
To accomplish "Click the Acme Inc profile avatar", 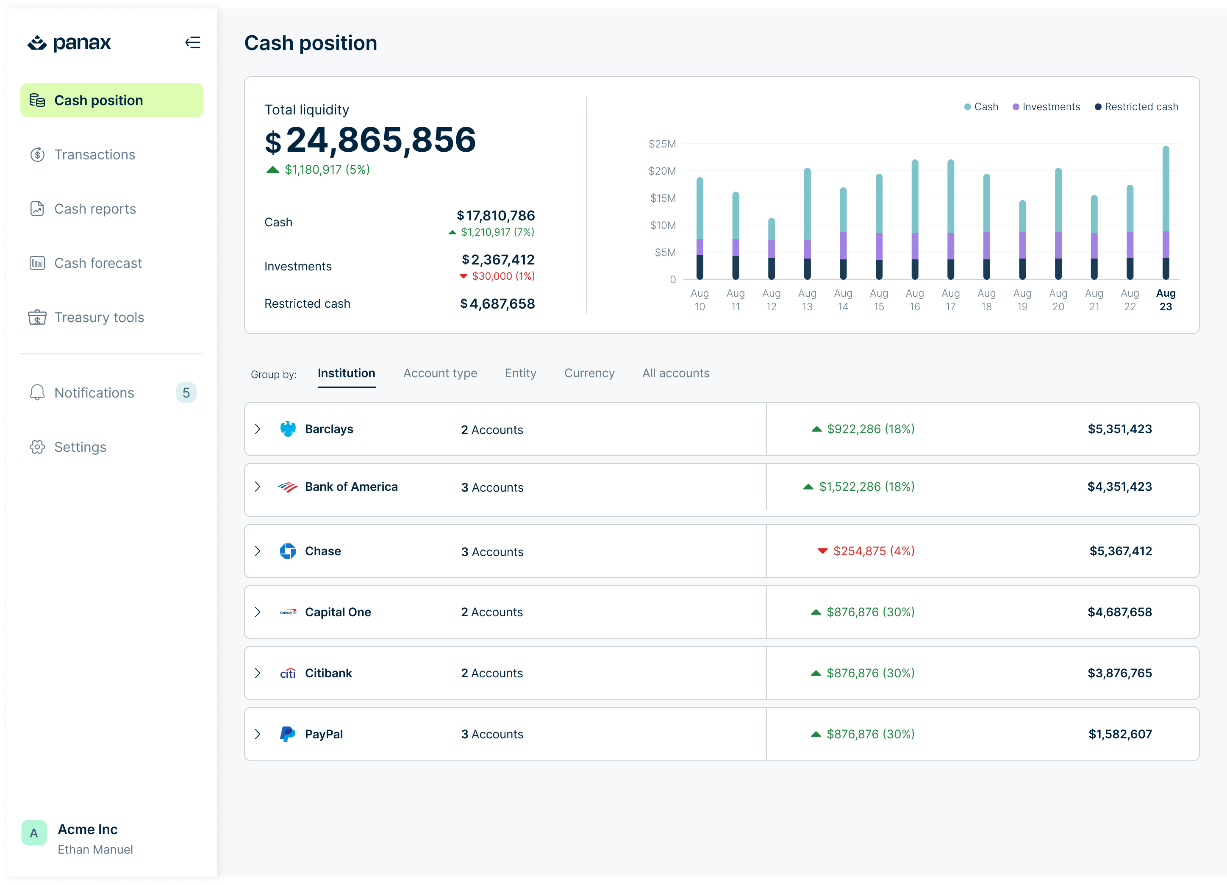I will tap(34, 832).
